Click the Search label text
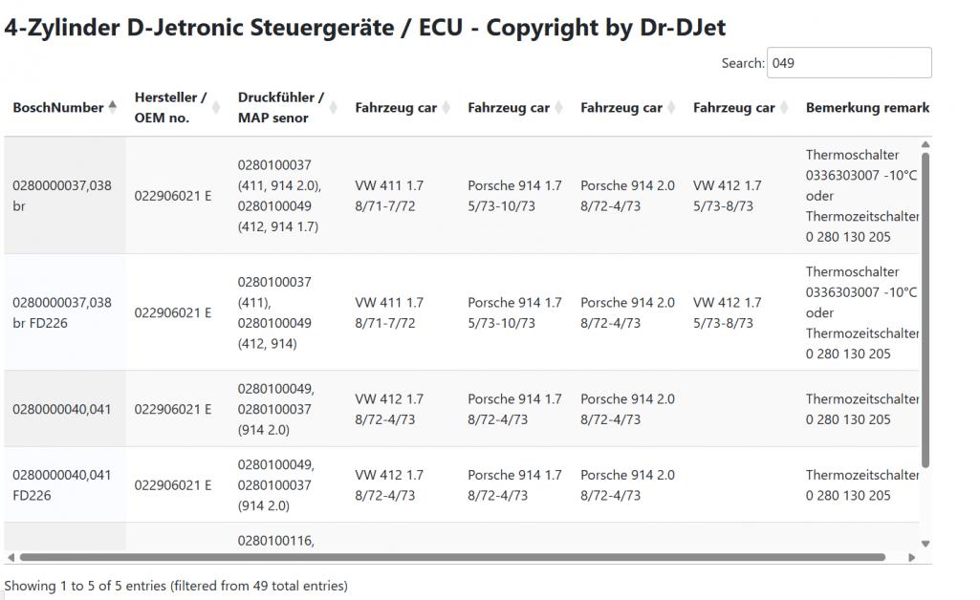980x600 pixels. 743,63
